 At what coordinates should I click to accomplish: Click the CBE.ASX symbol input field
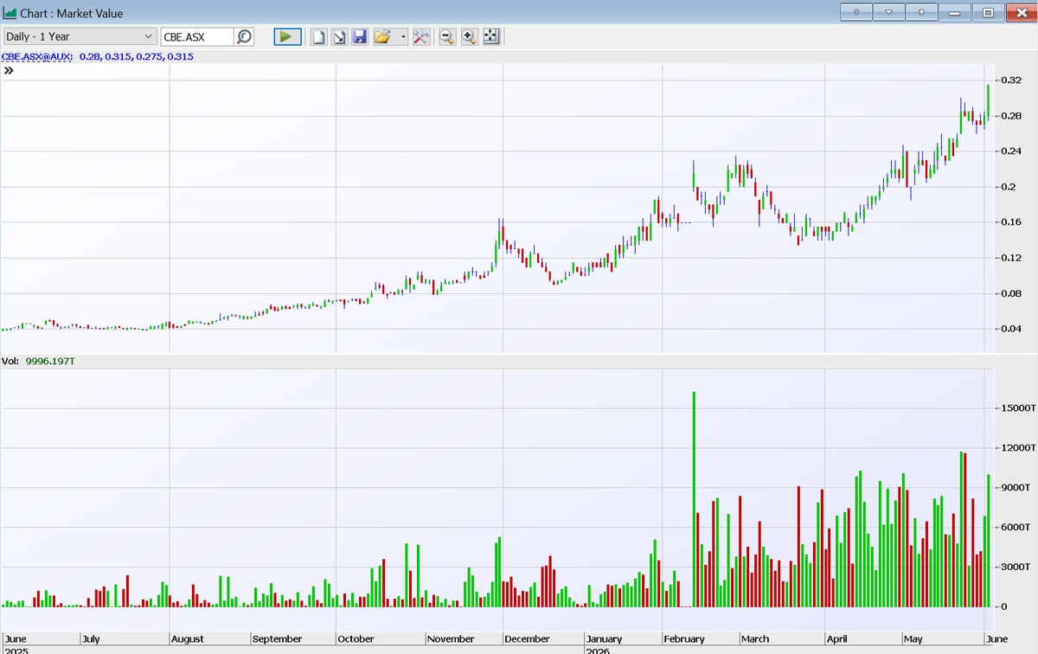pos(197,36)
